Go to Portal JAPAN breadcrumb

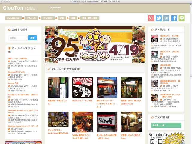click(13, 18)
